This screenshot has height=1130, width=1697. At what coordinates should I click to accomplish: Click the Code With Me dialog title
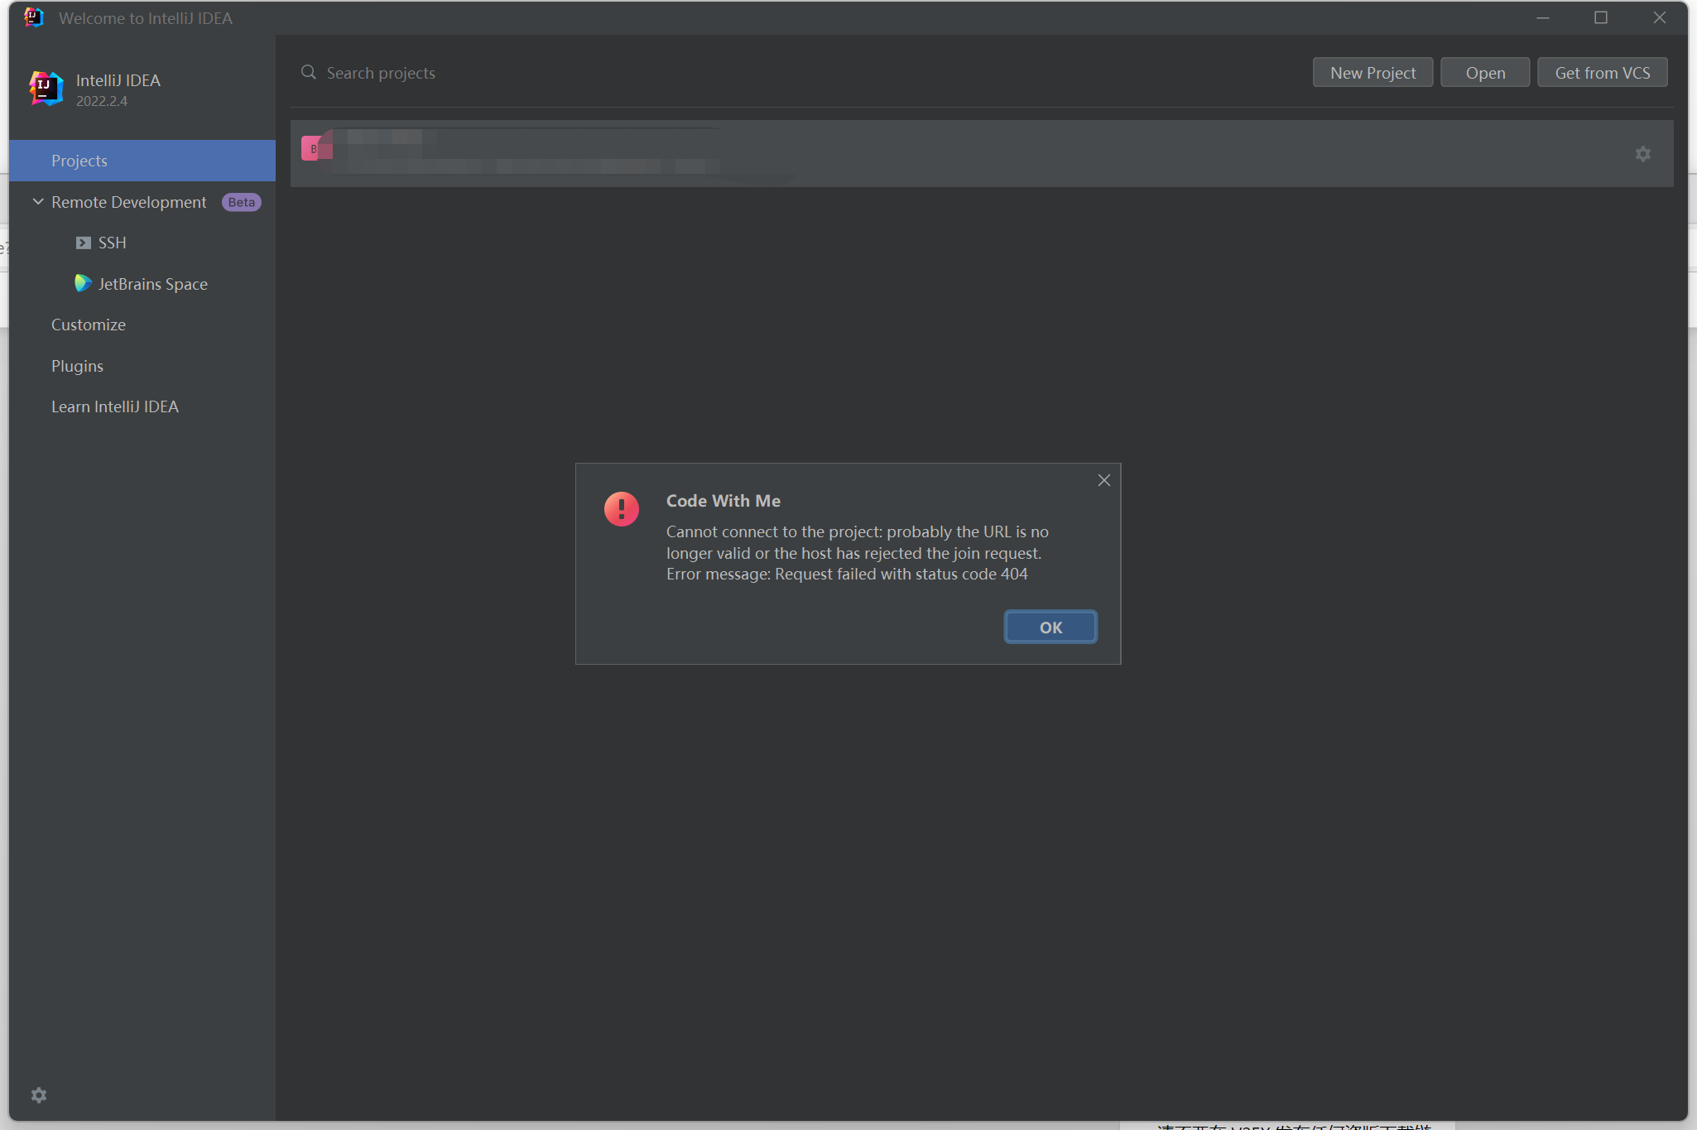pyautogui.click(x=724, y=501)
